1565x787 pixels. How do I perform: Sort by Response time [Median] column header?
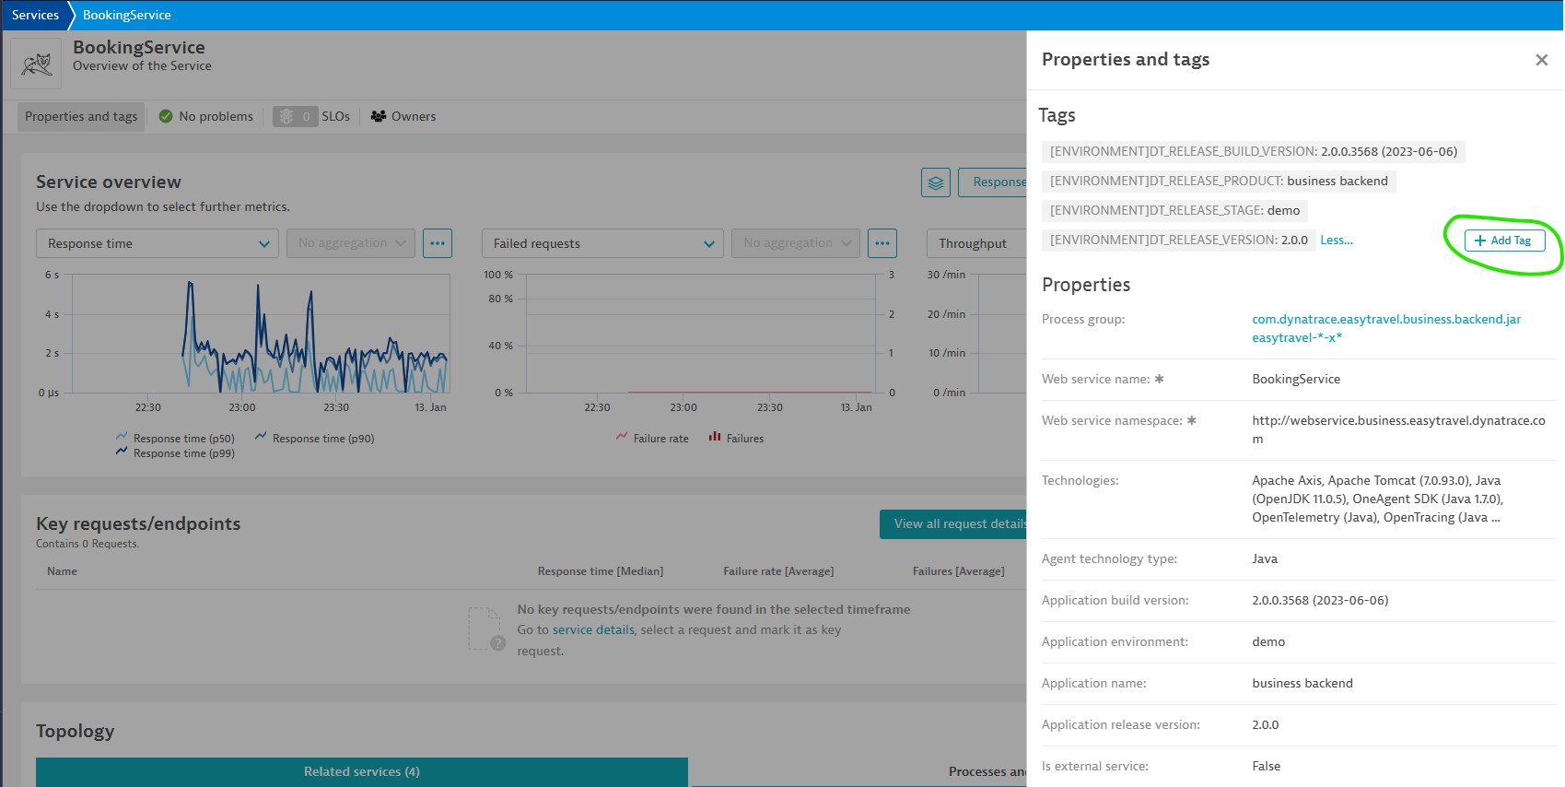601,571
